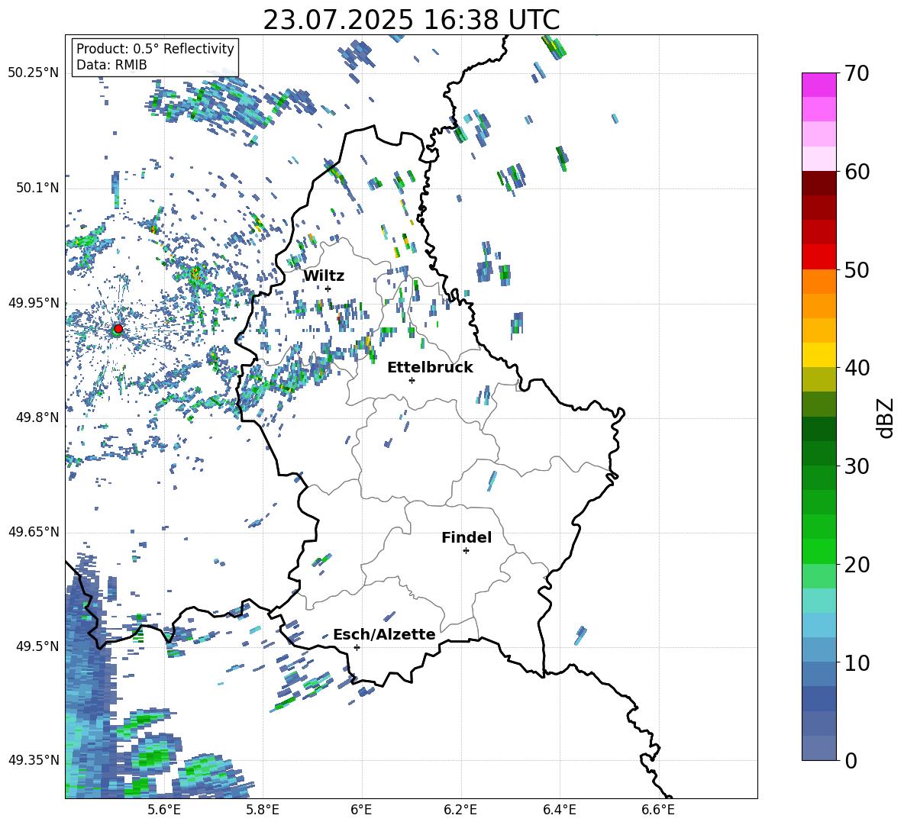
Task: Click the 20 colorbar tick label
Action: click(x=856, y=565)
